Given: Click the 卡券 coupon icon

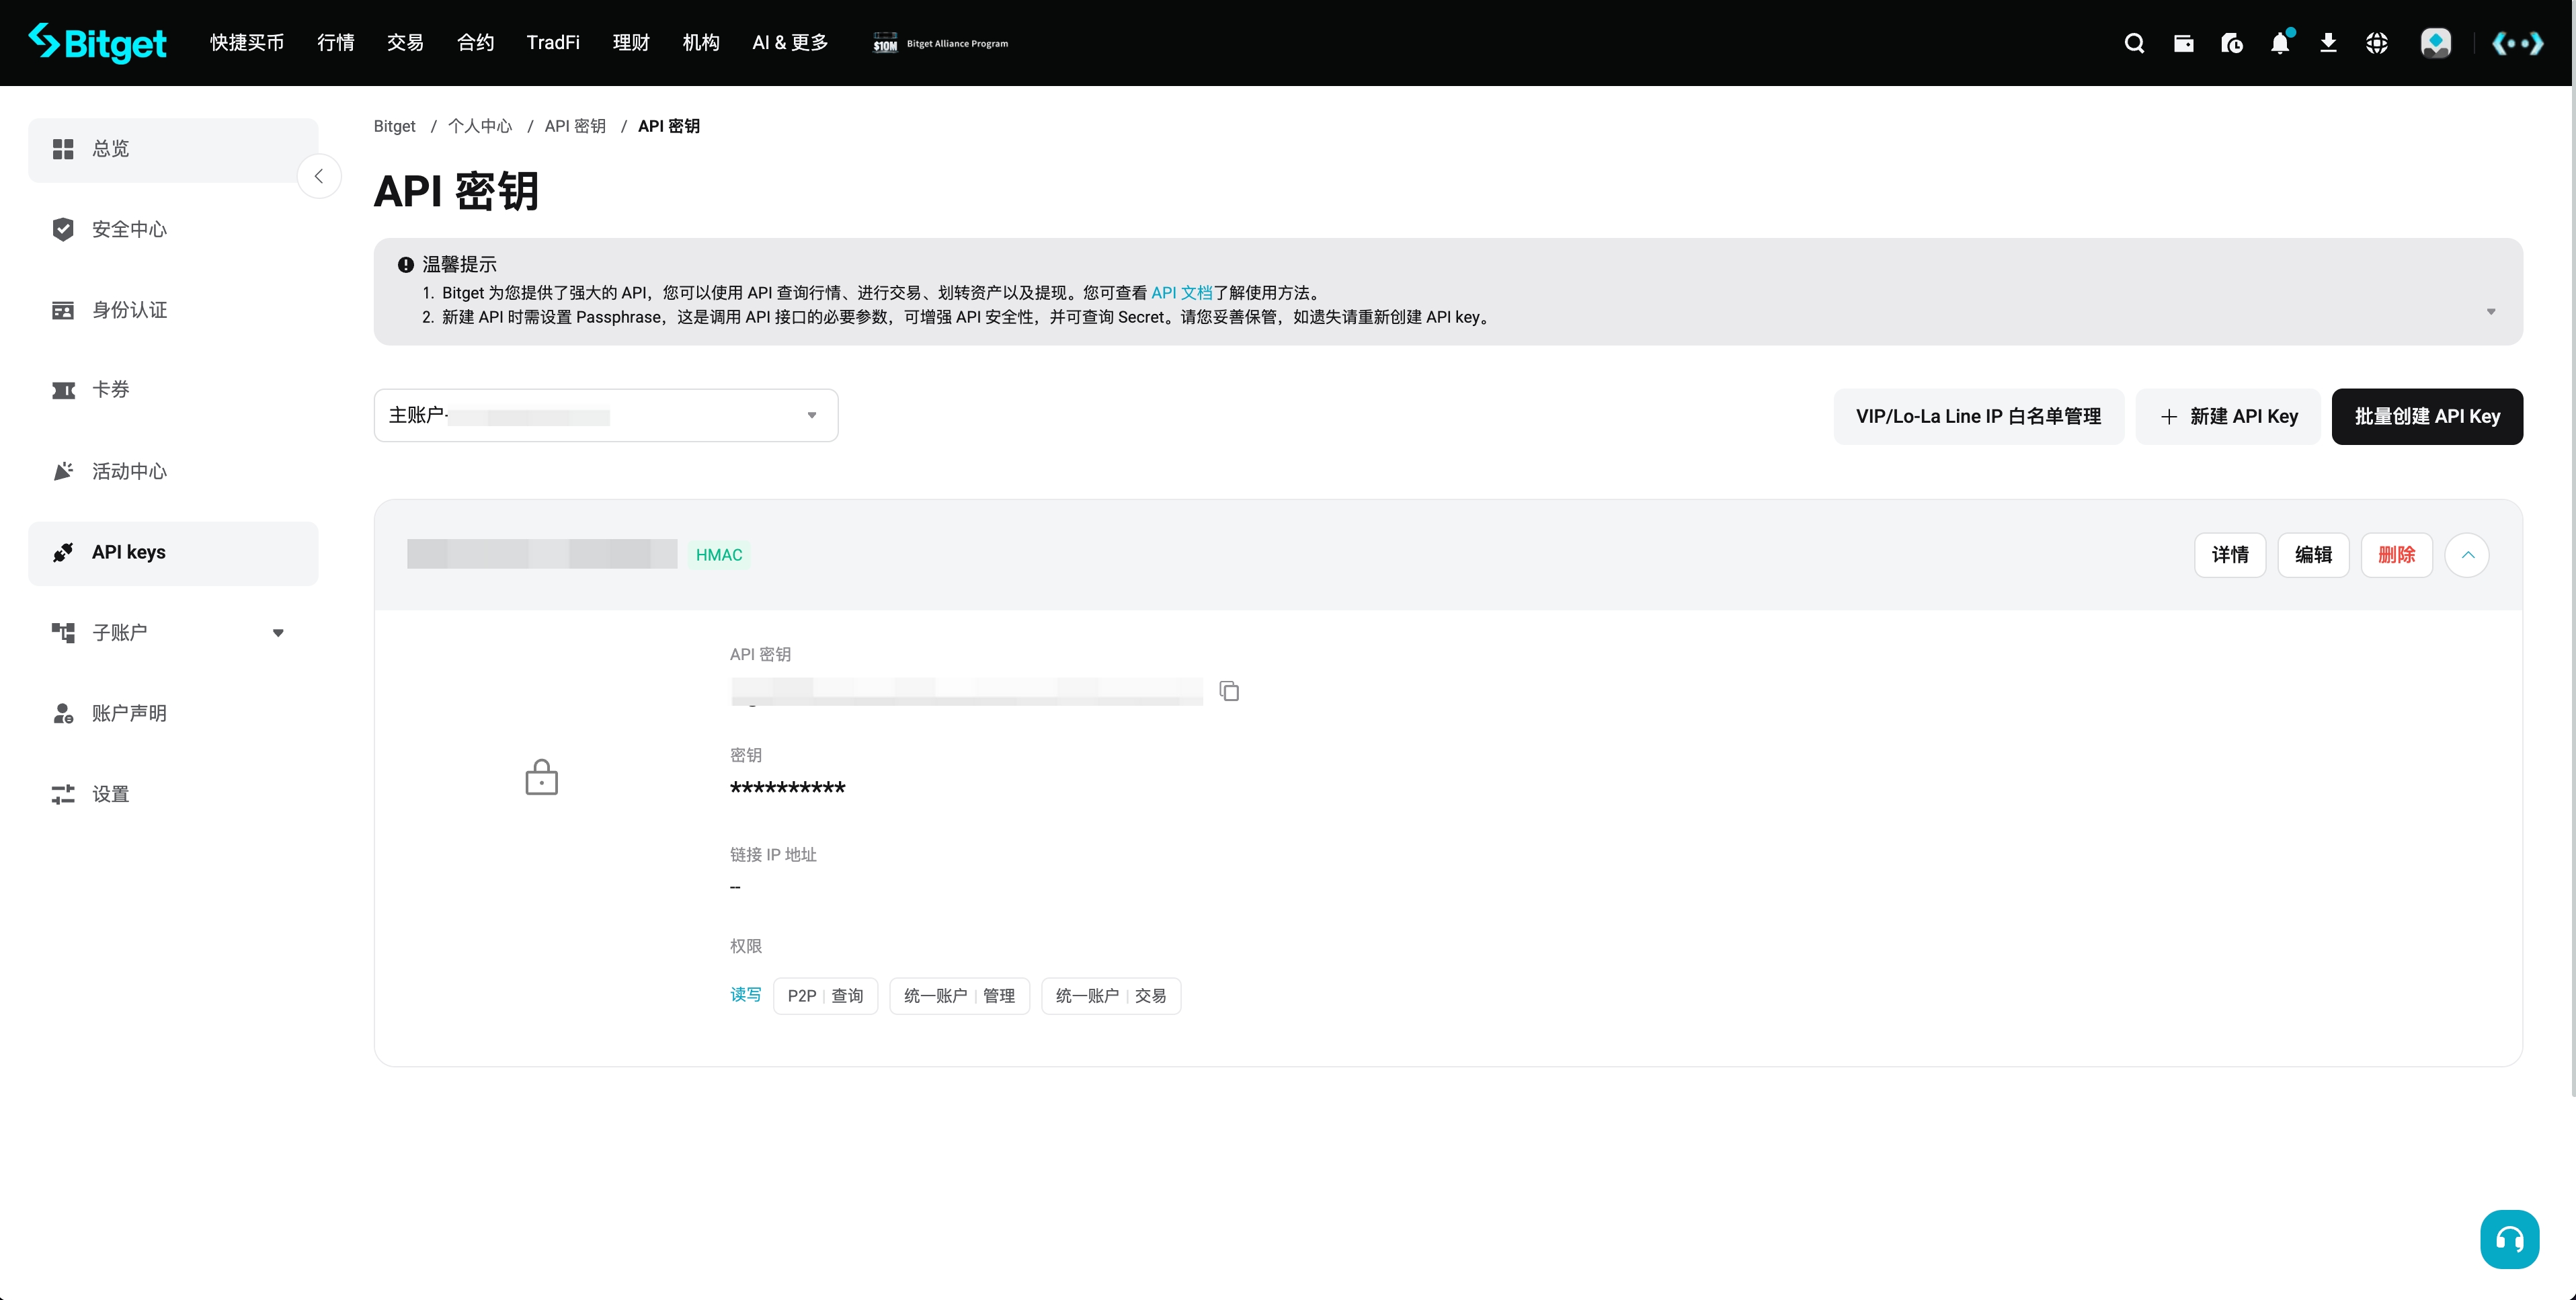Looking at the screenshot, I should coord(63,390).
